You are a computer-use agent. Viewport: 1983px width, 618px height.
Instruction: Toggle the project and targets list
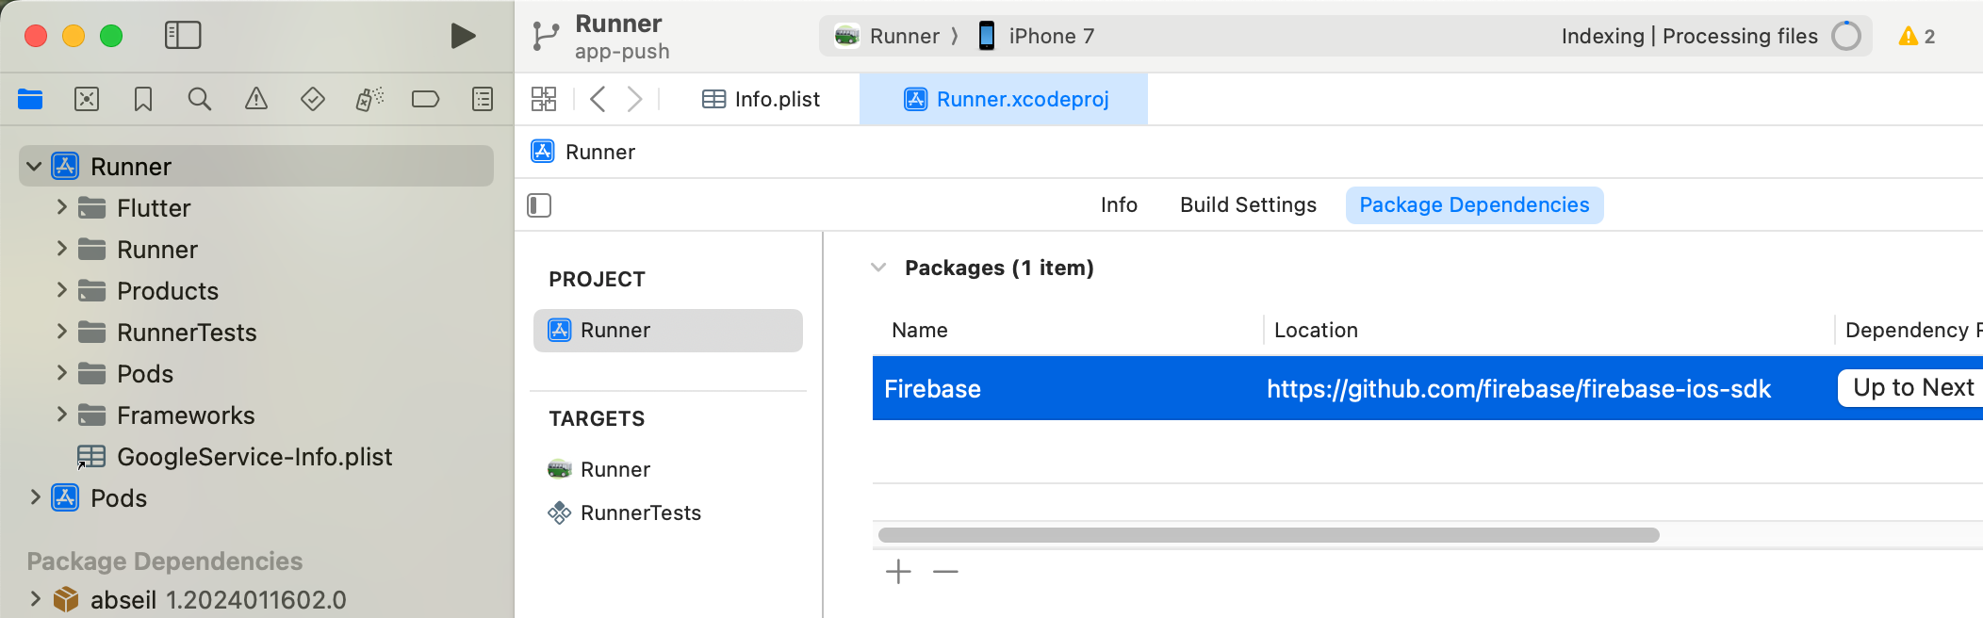(x=539, y=205)
